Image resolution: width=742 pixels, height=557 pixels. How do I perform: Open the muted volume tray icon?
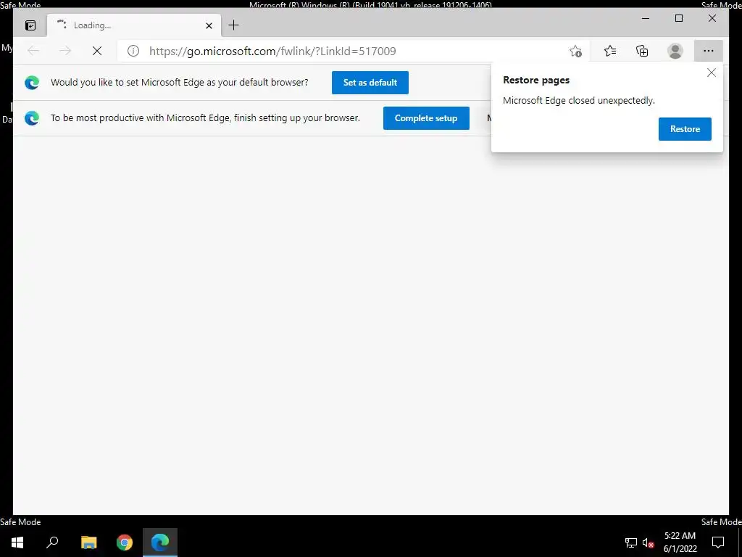pyautogui.click(x=649, y=542)
